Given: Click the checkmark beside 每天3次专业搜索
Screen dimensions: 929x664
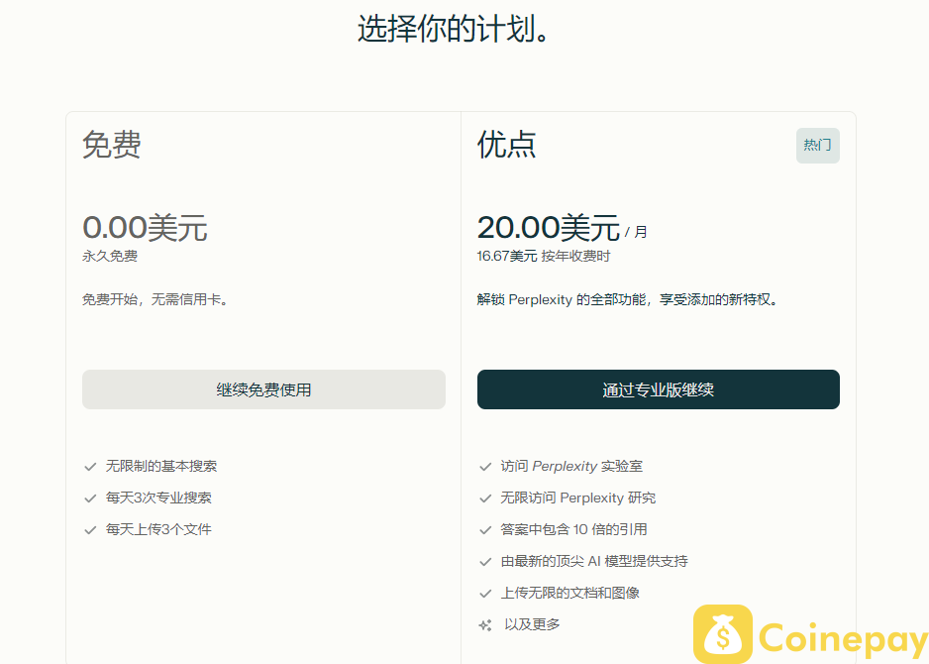Looking at the screenshot, I should [x=90, y=498].
